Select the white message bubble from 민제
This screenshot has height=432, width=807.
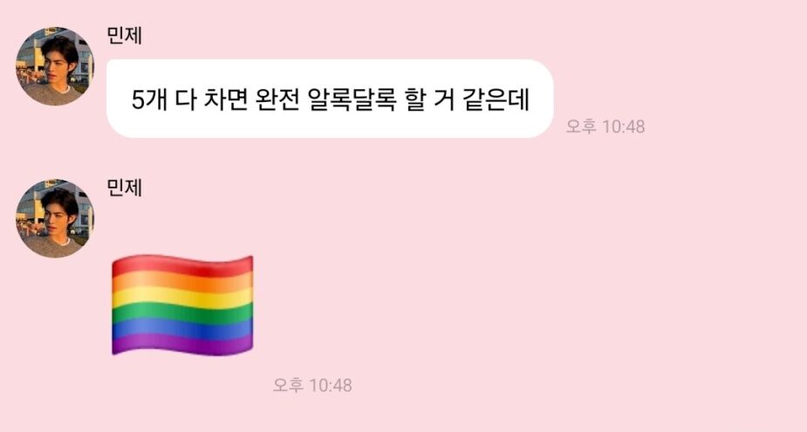pyautogui.click(x=330, y=99)
